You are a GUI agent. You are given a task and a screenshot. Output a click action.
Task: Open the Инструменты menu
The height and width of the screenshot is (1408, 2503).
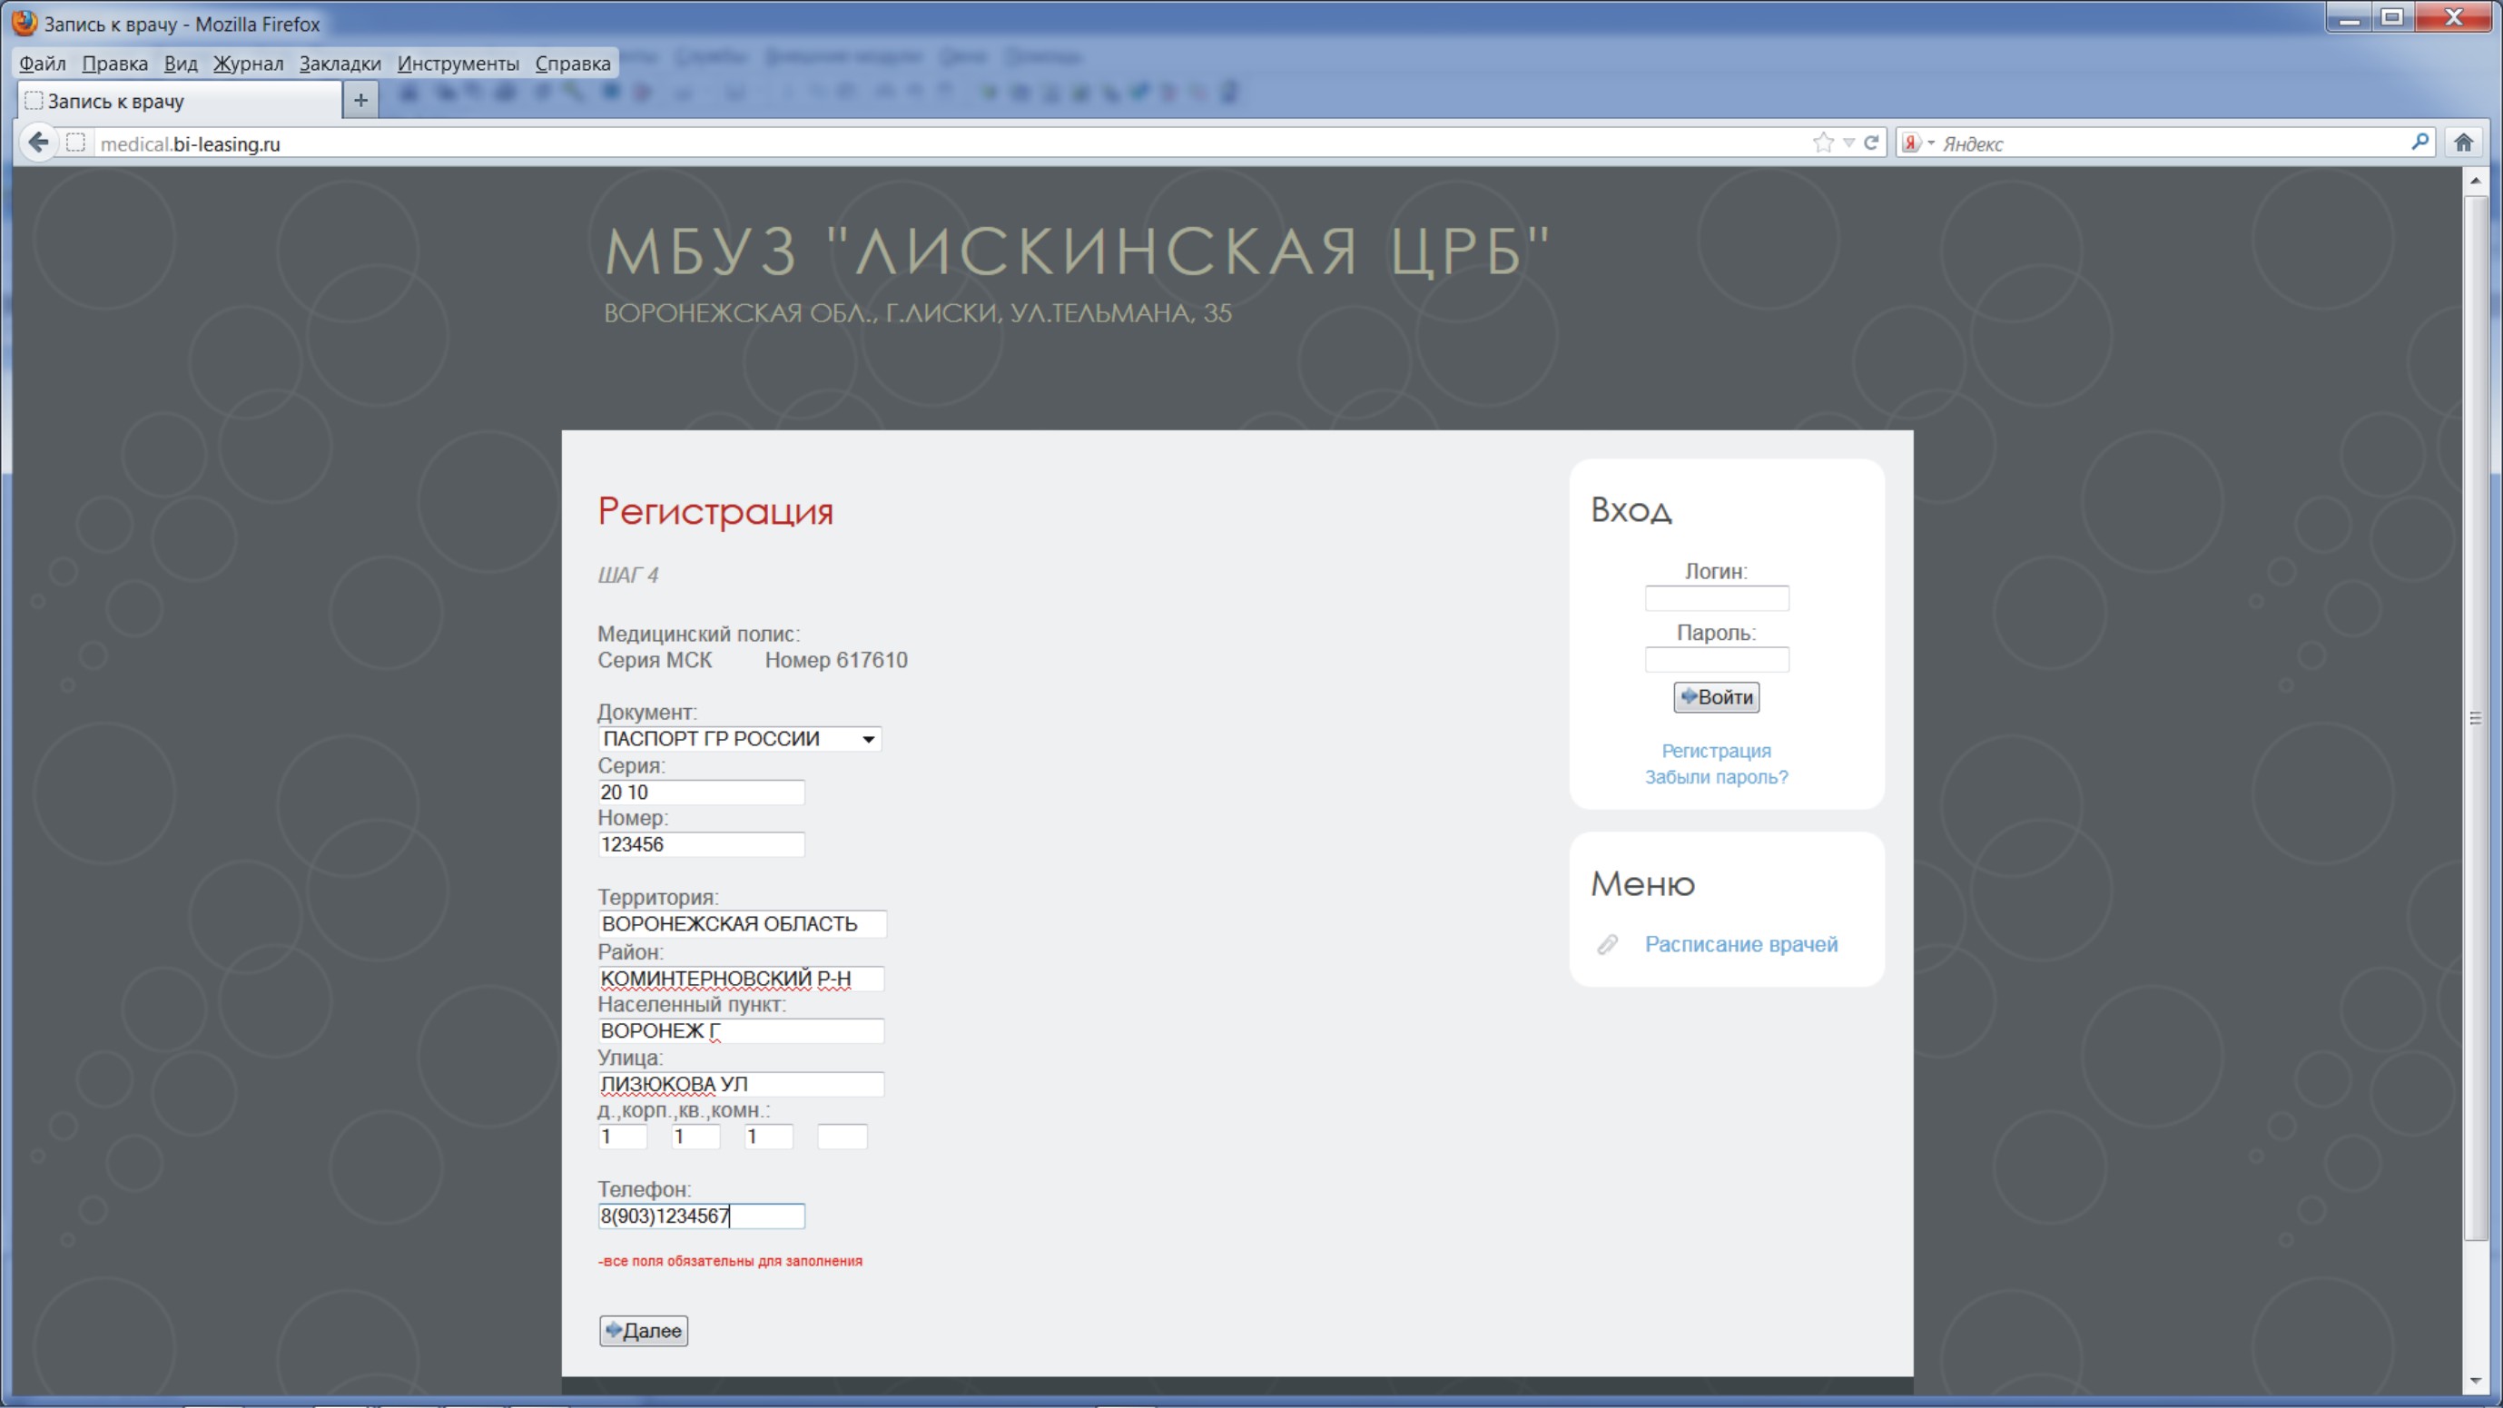coord(458,64)
